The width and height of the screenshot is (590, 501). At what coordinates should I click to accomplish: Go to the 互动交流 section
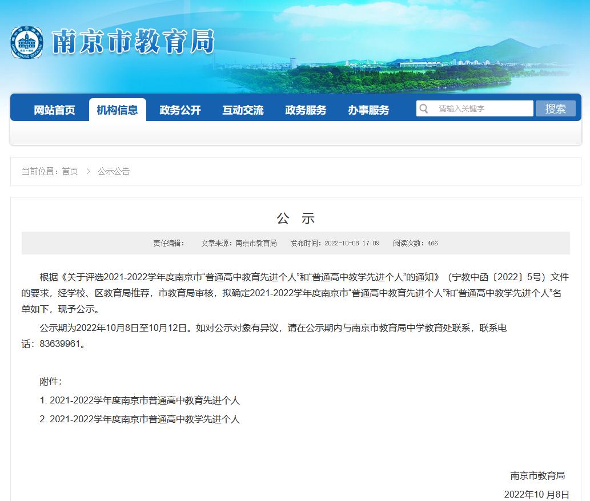pos(243,110)
